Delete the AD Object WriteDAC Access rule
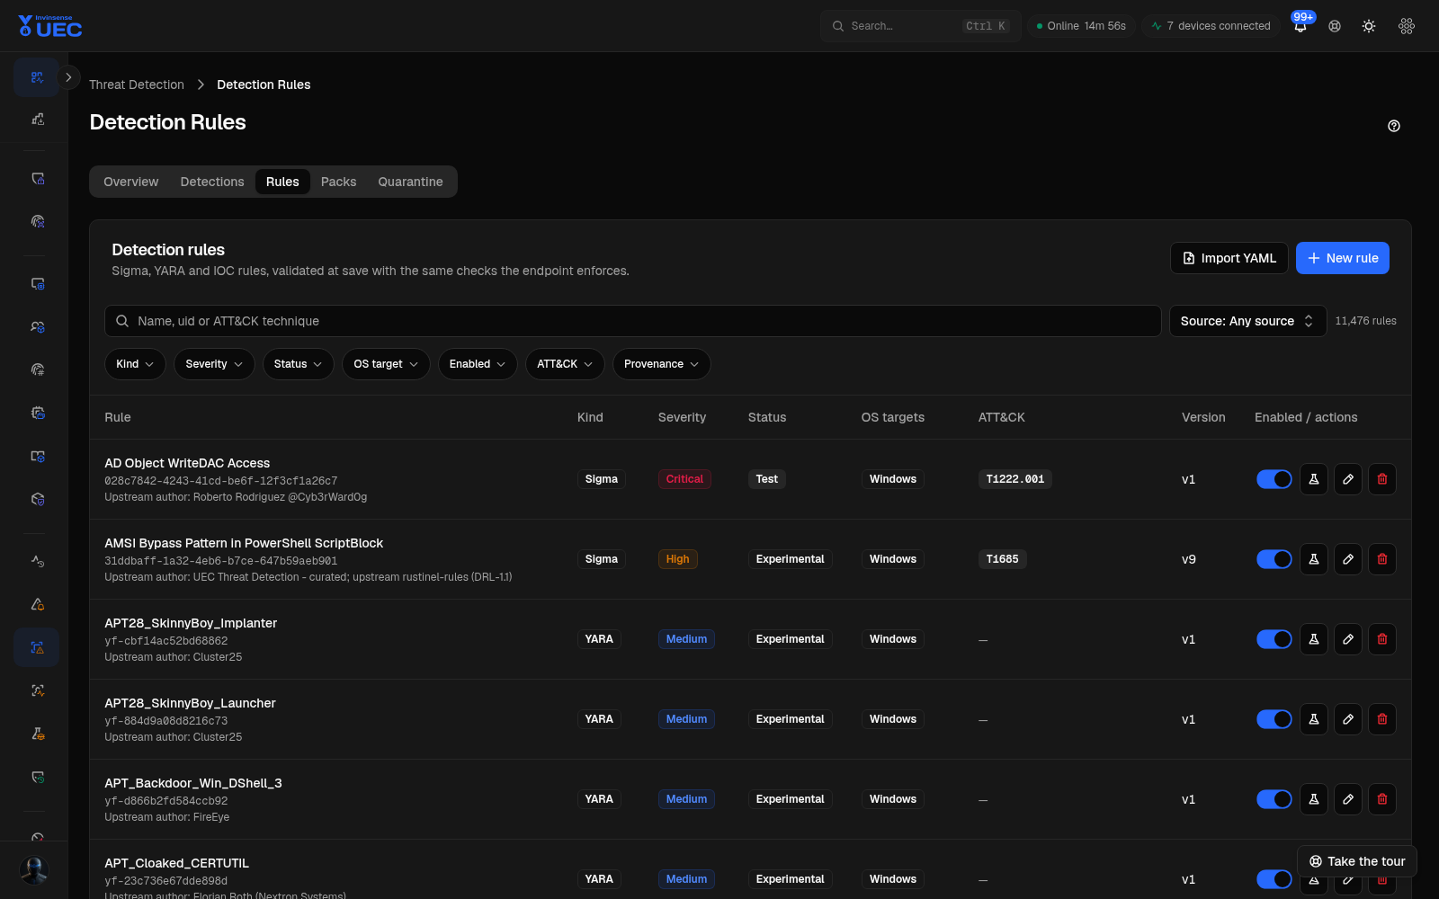1439x899 pixels. (1382, 479)
